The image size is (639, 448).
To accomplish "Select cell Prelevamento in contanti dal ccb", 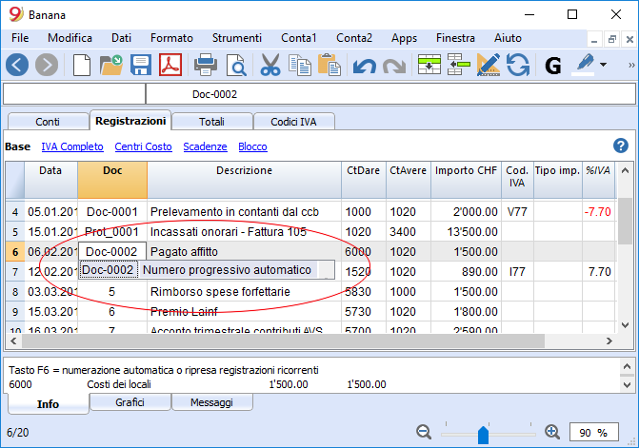I will (x=244, y=211).
